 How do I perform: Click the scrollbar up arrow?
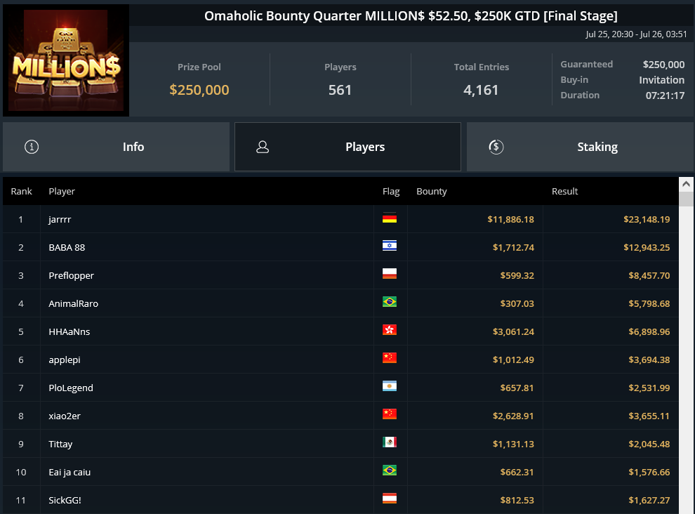[x=686, y=184]
